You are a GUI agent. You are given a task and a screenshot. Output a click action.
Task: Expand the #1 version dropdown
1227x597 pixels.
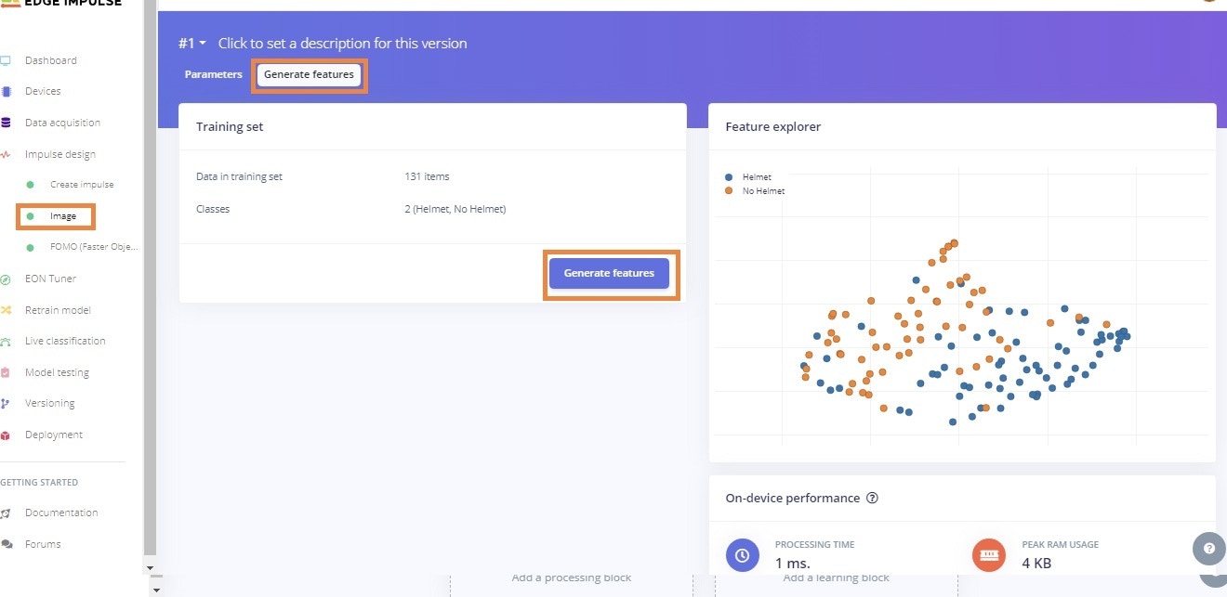click(x=192, y=44)
